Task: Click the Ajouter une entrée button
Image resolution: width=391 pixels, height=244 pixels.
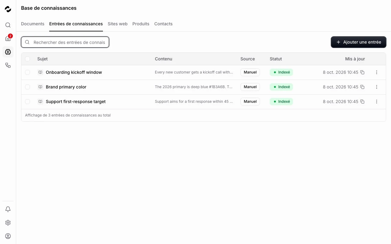Action: (x=359, y=42)
